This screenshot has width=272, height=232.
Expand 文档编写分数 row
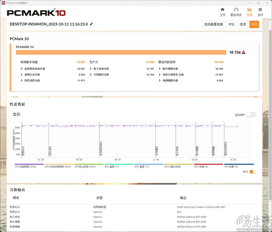(91, 75)
